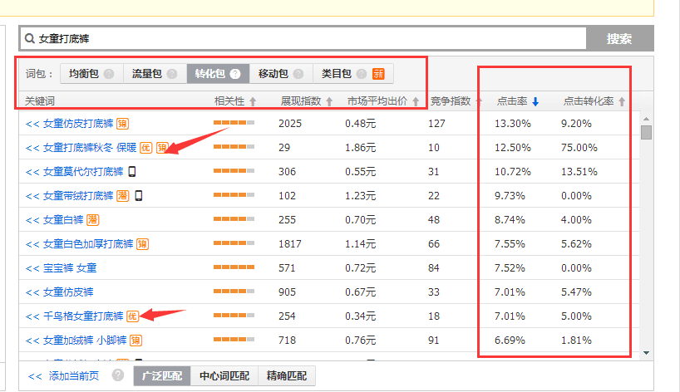This screenshot has height=392, width=680.
Task: Sort by 市场平均出价 arrow
Action: 416,101
